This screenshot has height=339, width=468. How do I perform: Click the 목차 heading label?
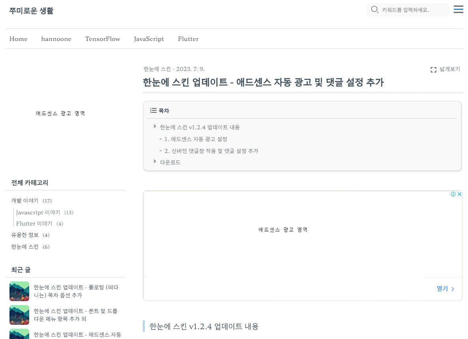pyautogui.click(x=164, y=111)
